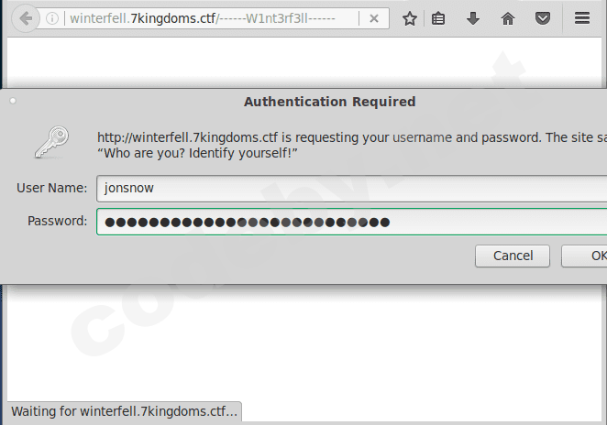Show your bookmarks list
The width and height of the screenshot is (607, 425).
(439, 18)
